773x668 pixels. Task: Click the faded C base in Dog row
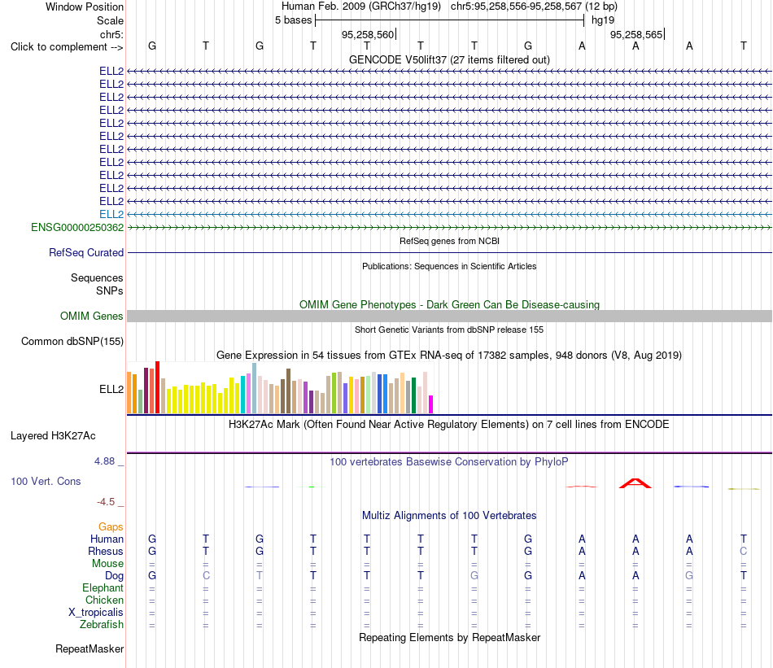point(206,576)
